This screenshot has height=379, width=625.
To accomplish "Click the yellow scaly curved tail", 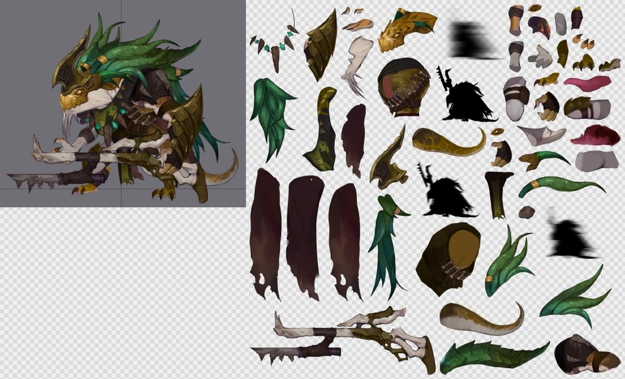I will (x=448, y=143).
